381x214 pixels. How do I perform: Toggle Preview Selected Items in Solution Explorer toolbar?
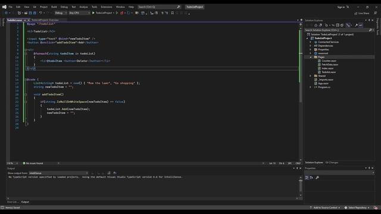[x=361, y=25]
